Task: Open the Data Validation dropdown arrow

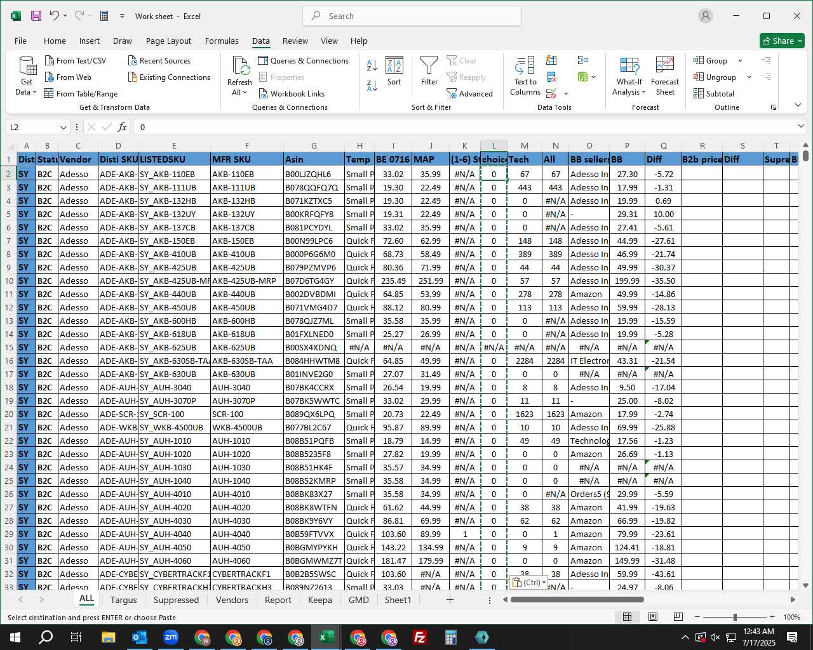Action: point(566,94)
